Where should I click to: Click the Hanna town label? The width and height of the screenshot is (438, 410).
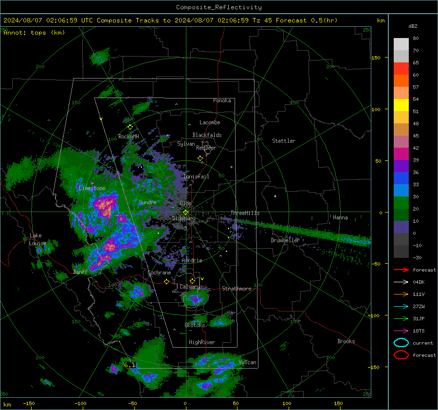coord(340,217)
